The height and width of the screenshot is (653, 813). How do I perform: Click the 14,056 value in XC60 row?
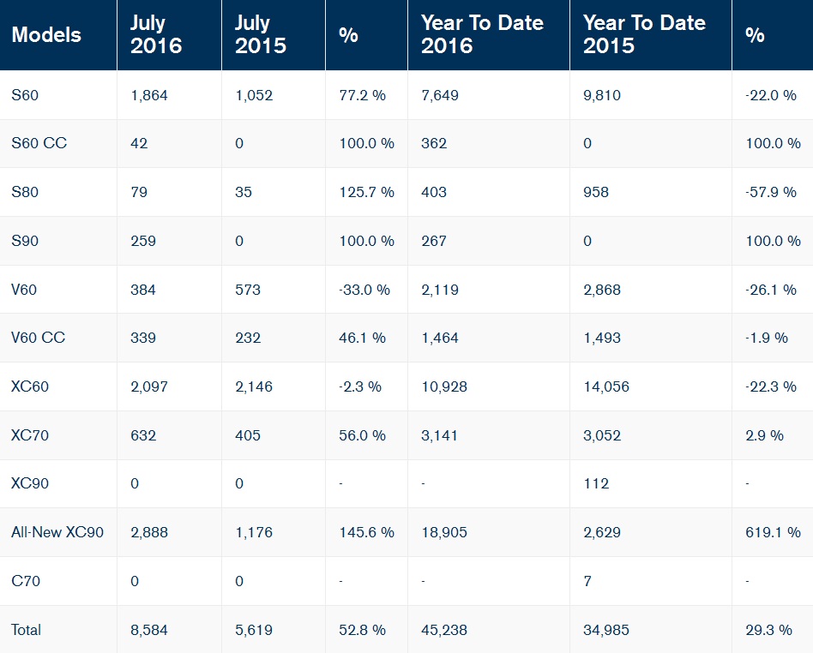606,386
